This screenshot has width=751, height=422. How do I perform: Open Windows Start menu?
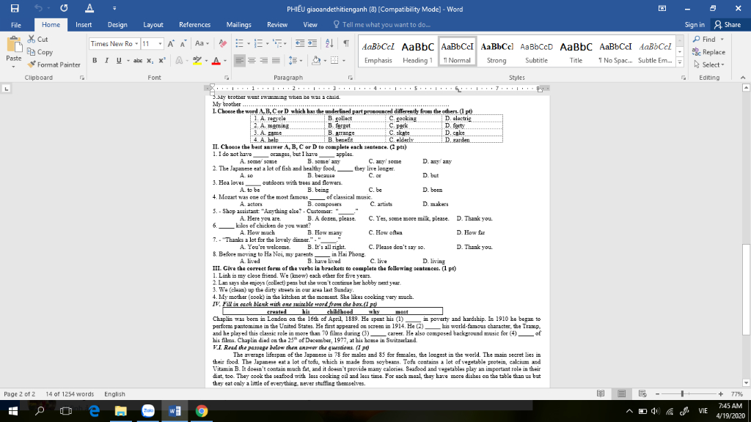click(13, 411)
